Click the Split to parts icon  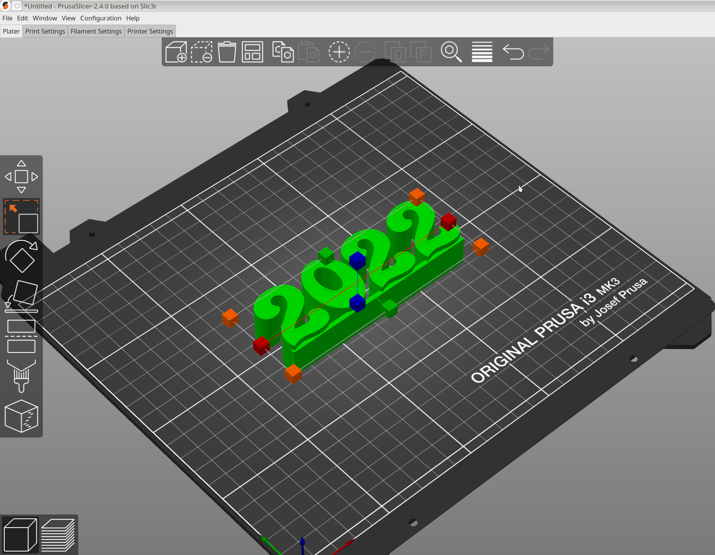click(421, 52)
